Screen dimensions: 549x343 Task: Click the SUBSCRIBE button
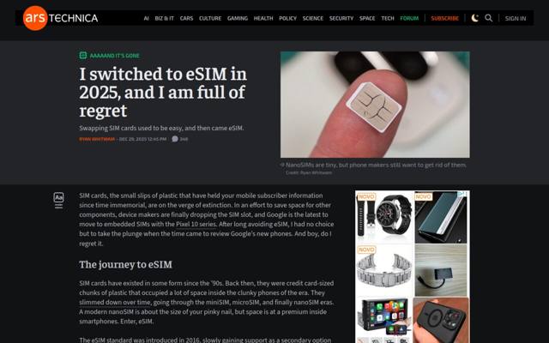(444, 18)
